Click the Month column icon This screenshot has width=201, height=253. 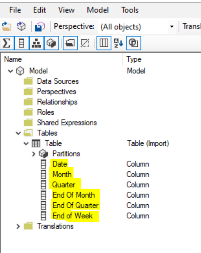point(43,174)
